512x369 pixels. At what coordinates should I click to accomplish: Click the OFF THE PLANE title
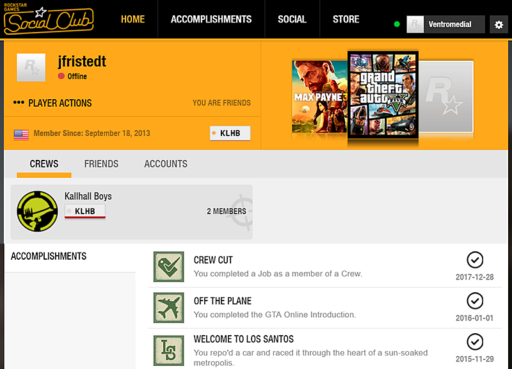222,301
